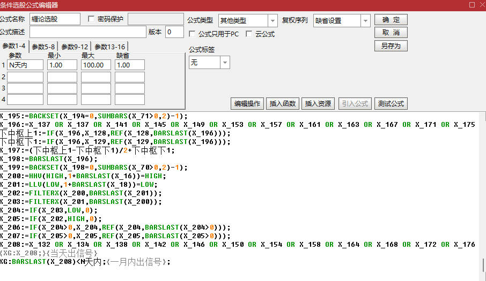Click the X_208 OR chain line
This screenshot has width=486, height=281.
238,245
